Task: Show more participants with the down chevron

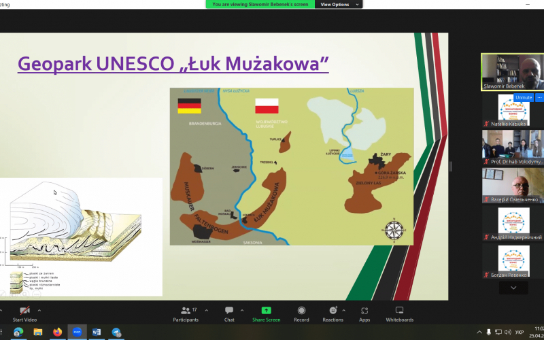Action: coord(513,288)
